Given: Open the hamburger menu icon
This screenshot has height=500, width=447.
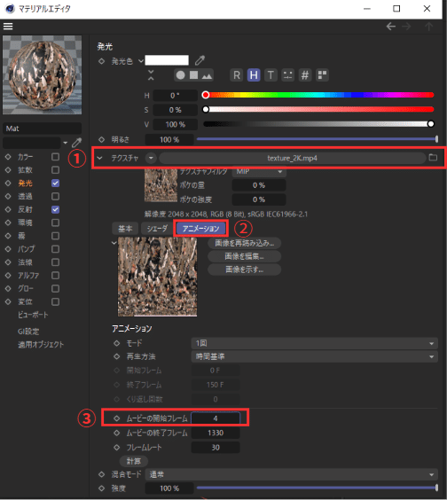Looking at the screenshot, I should point(8,26).
